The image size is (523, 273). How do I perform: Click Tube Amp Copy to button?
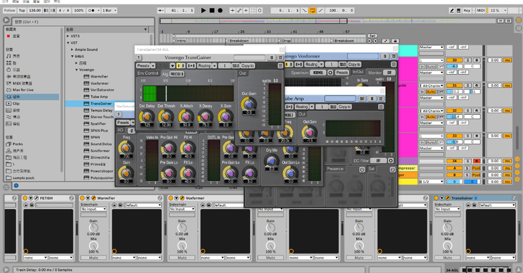click(344, 107)
